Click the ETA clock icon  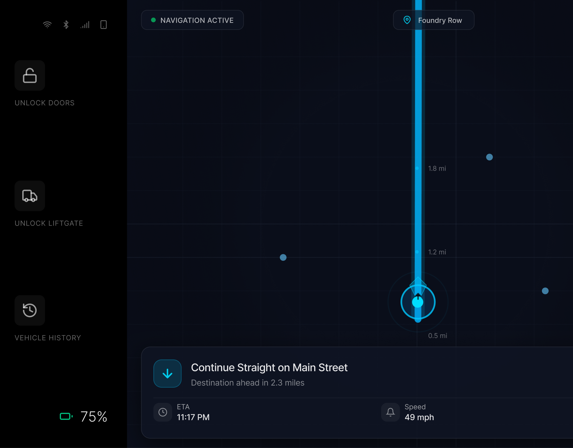pos(163,412)
